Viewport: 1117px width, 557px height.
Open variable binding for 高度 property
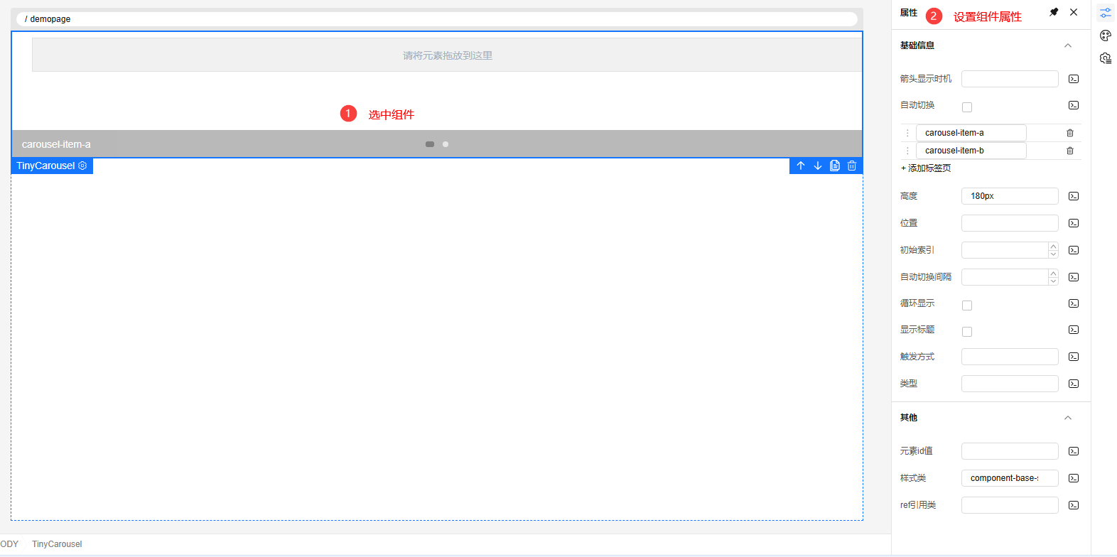(x=1074, y=196)
